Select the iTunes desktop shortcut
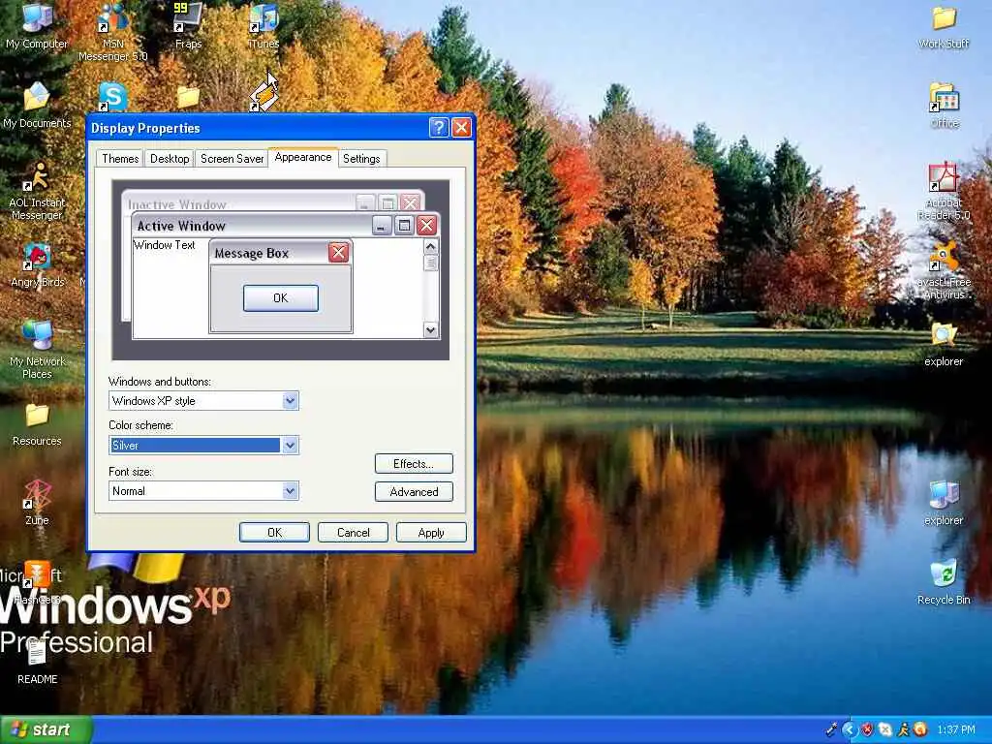This screenshot has height=744, width=992. [263, 25]
